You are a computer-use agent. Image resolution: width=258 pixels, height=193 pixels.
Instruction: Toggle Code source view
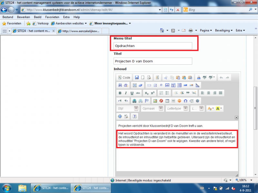[124, 78]
